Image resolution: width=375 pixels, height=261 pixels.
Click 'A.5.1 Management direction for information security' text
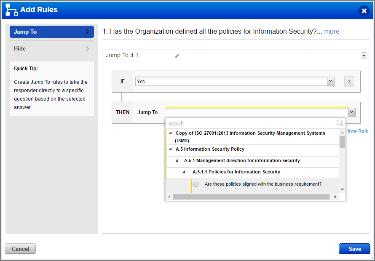pyautogui.click(x=242, y=161)
